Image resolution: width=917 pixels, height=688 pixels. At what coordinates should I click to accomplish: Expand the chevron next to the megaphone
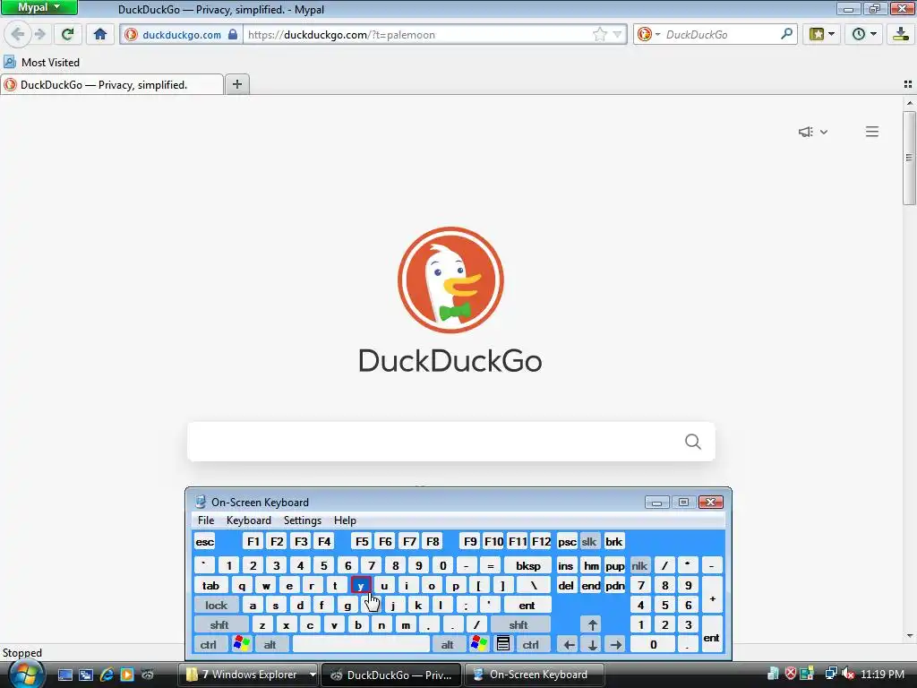tap(824, 133)
